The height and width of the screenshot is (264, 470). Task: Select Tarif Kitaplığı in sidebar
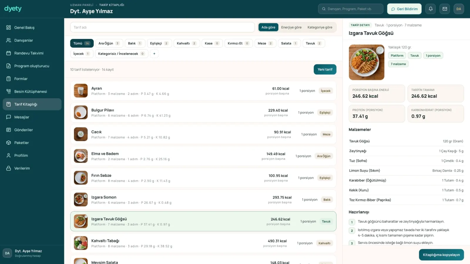click(32, 104)
